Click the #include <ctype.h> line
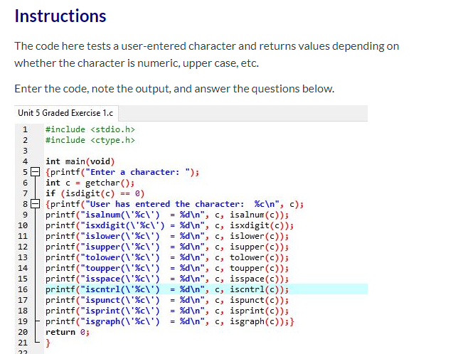 click(90, 140)
